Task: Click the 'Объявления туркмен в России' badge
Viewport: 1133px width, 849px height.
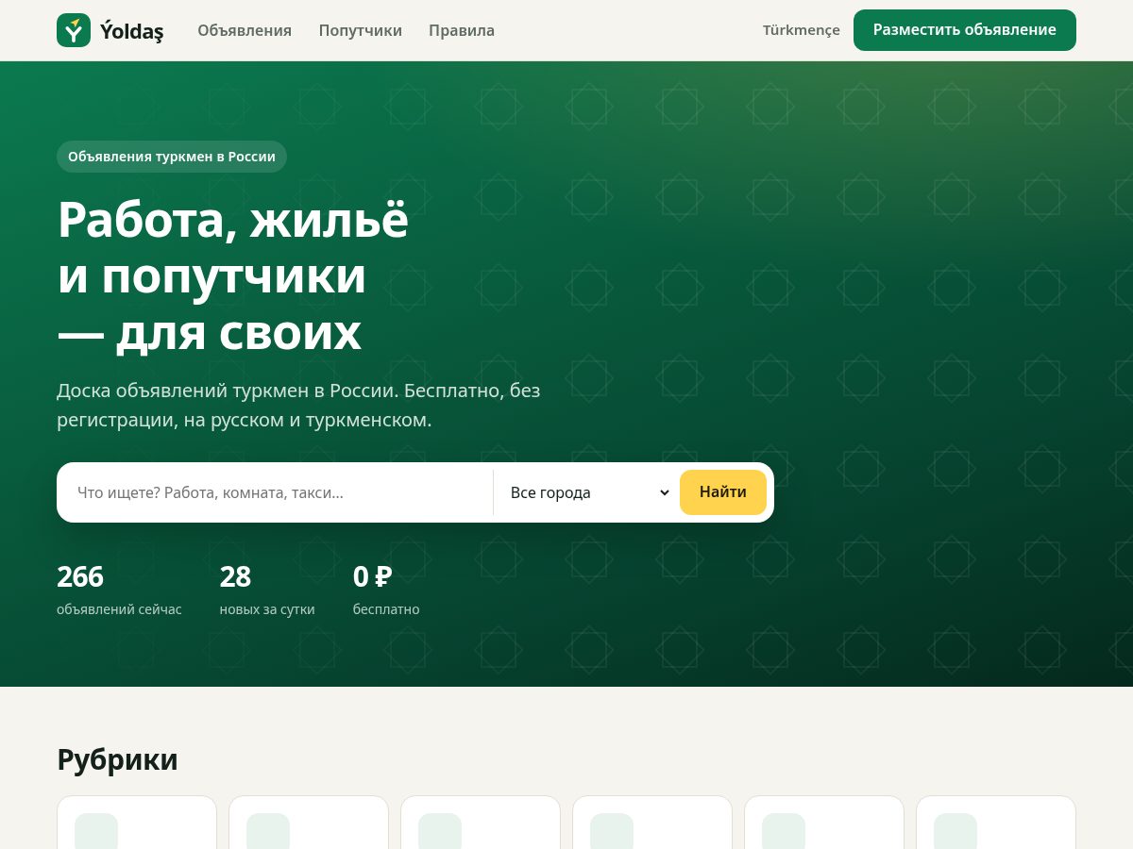Action: 172,157
